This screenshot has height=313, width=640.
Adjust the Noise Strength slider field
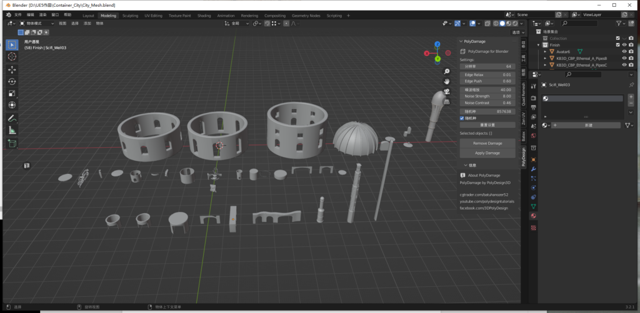(x=487, y=96)
